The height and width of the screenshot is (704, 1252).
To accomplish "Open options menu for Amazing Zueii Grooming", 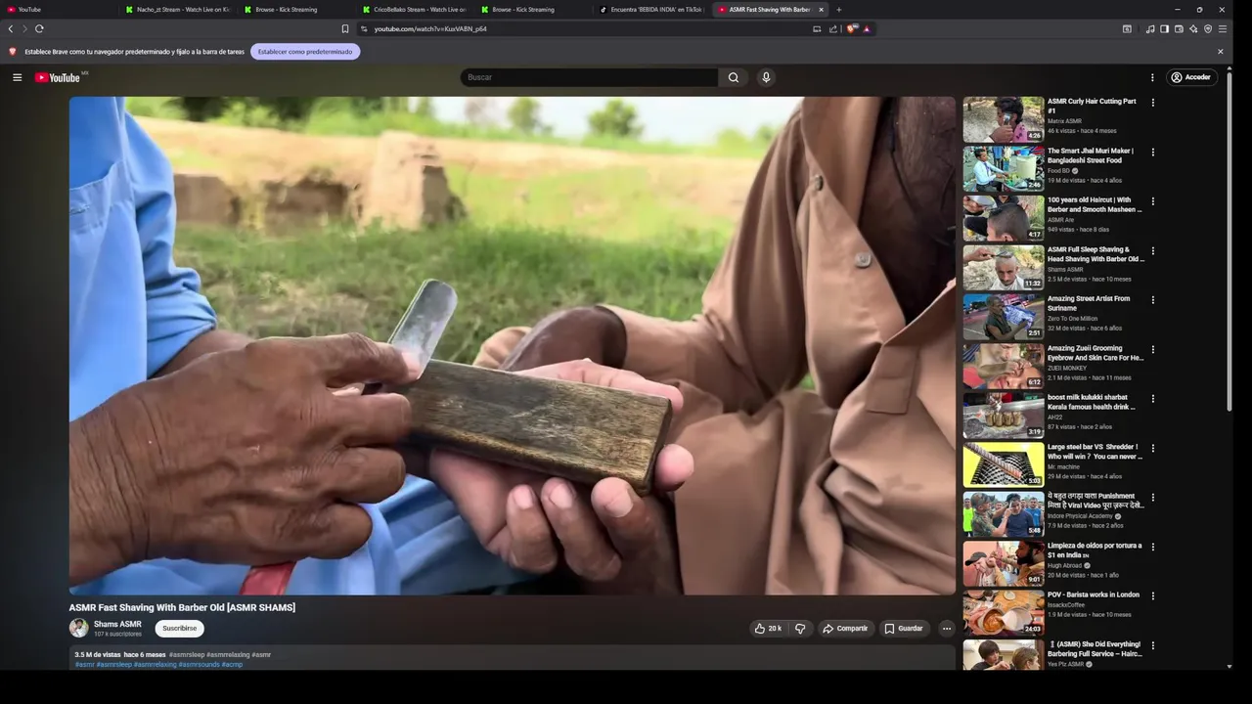I will 1152,349.
